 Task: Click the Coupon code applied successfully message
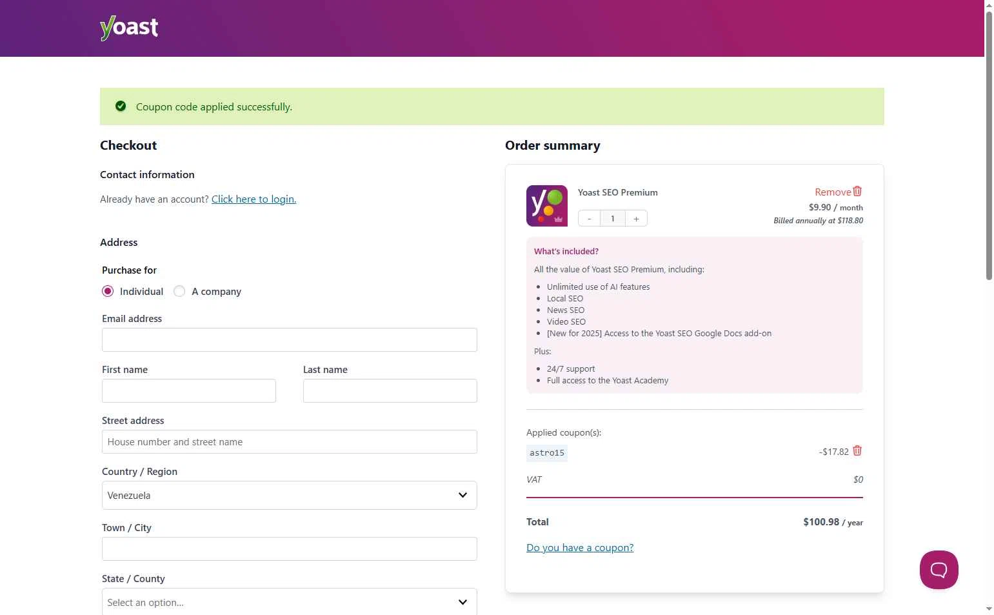point(214,107)
